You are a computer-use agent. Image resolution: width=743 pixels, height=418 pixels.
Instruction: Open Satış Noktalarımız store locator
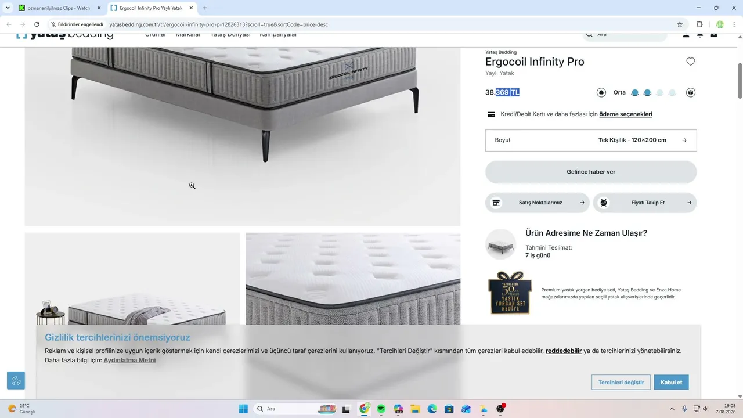pos(538,203)
